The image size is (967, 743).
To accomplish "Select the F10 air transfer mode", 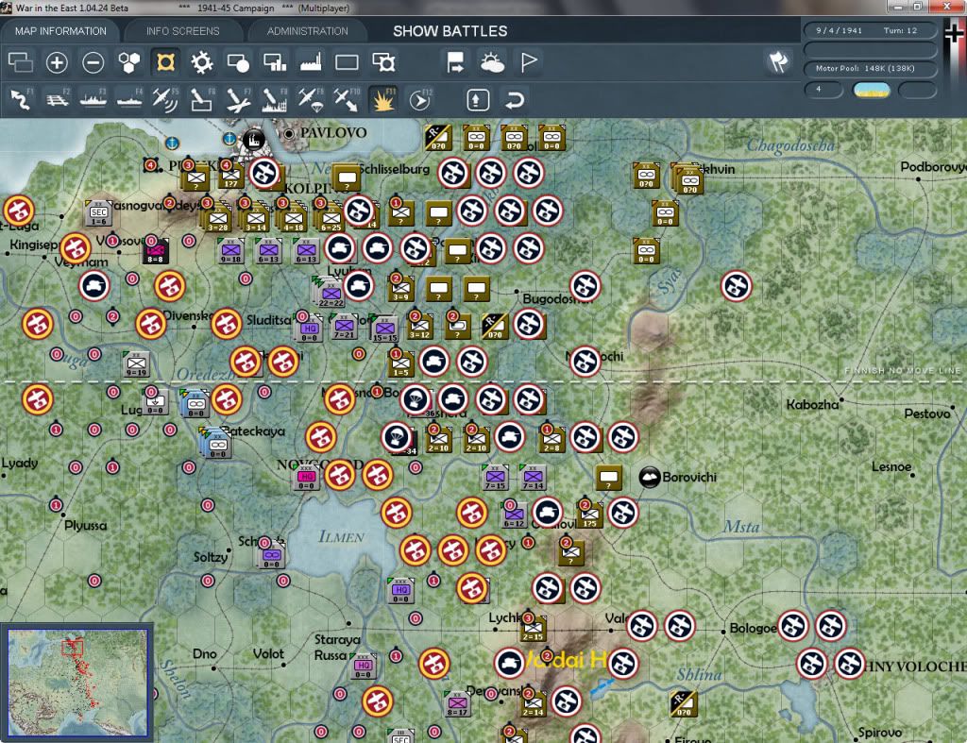I will tap(347, 99).
